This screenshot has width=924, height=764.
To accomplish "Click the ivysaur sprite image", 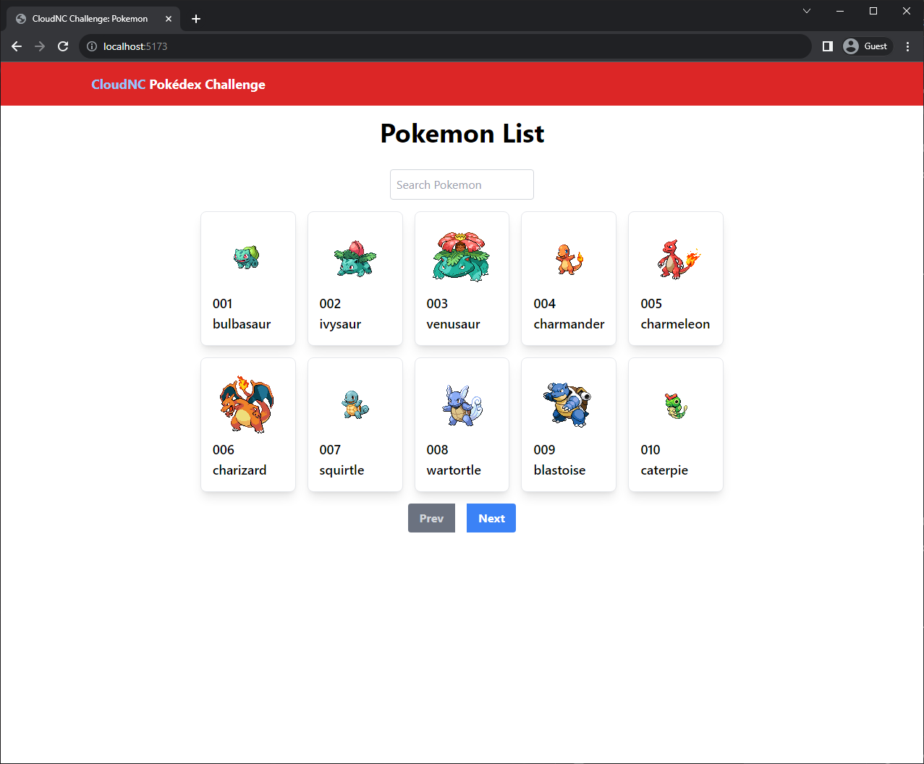I will [355, 258].
